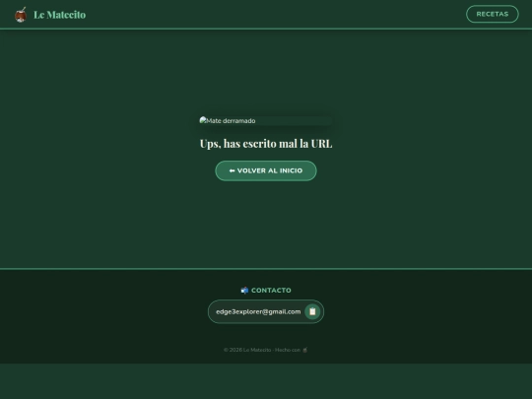
Task: Copy email with clipboard icon
Action: tap(312, 311)
